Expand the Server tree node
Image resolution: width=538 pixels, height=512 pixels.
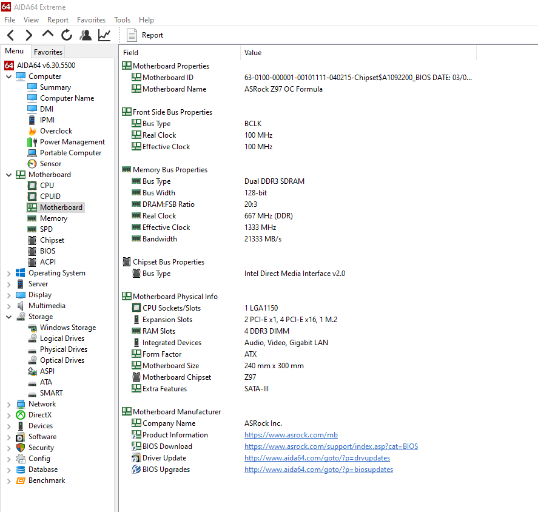[9, 284]
